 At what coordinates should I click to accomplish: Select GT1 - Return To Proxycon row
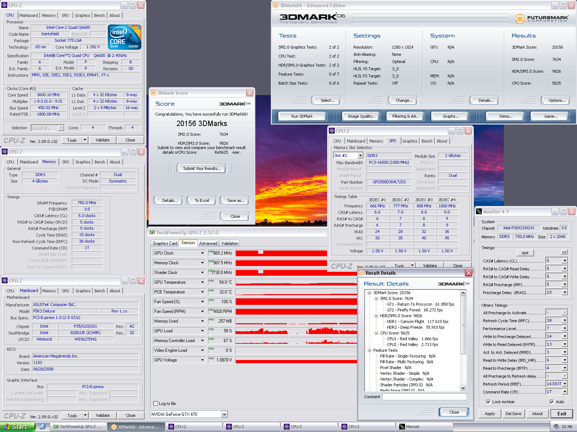(x=420, y=304)
